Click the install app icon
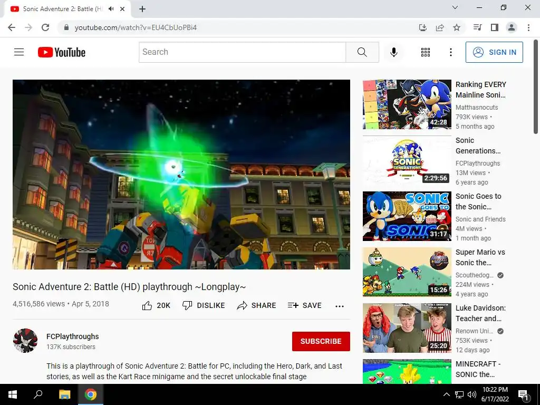 422,27
